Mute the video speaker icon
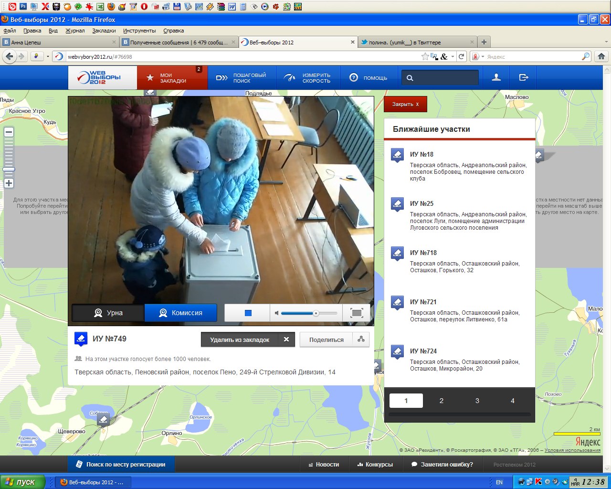The height and width of the screenshot is (489, 611). pos(276,313)
